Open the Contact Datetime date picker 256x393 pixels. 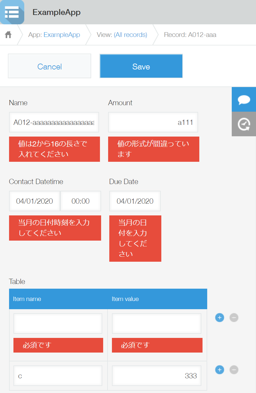tap(34, 201)
